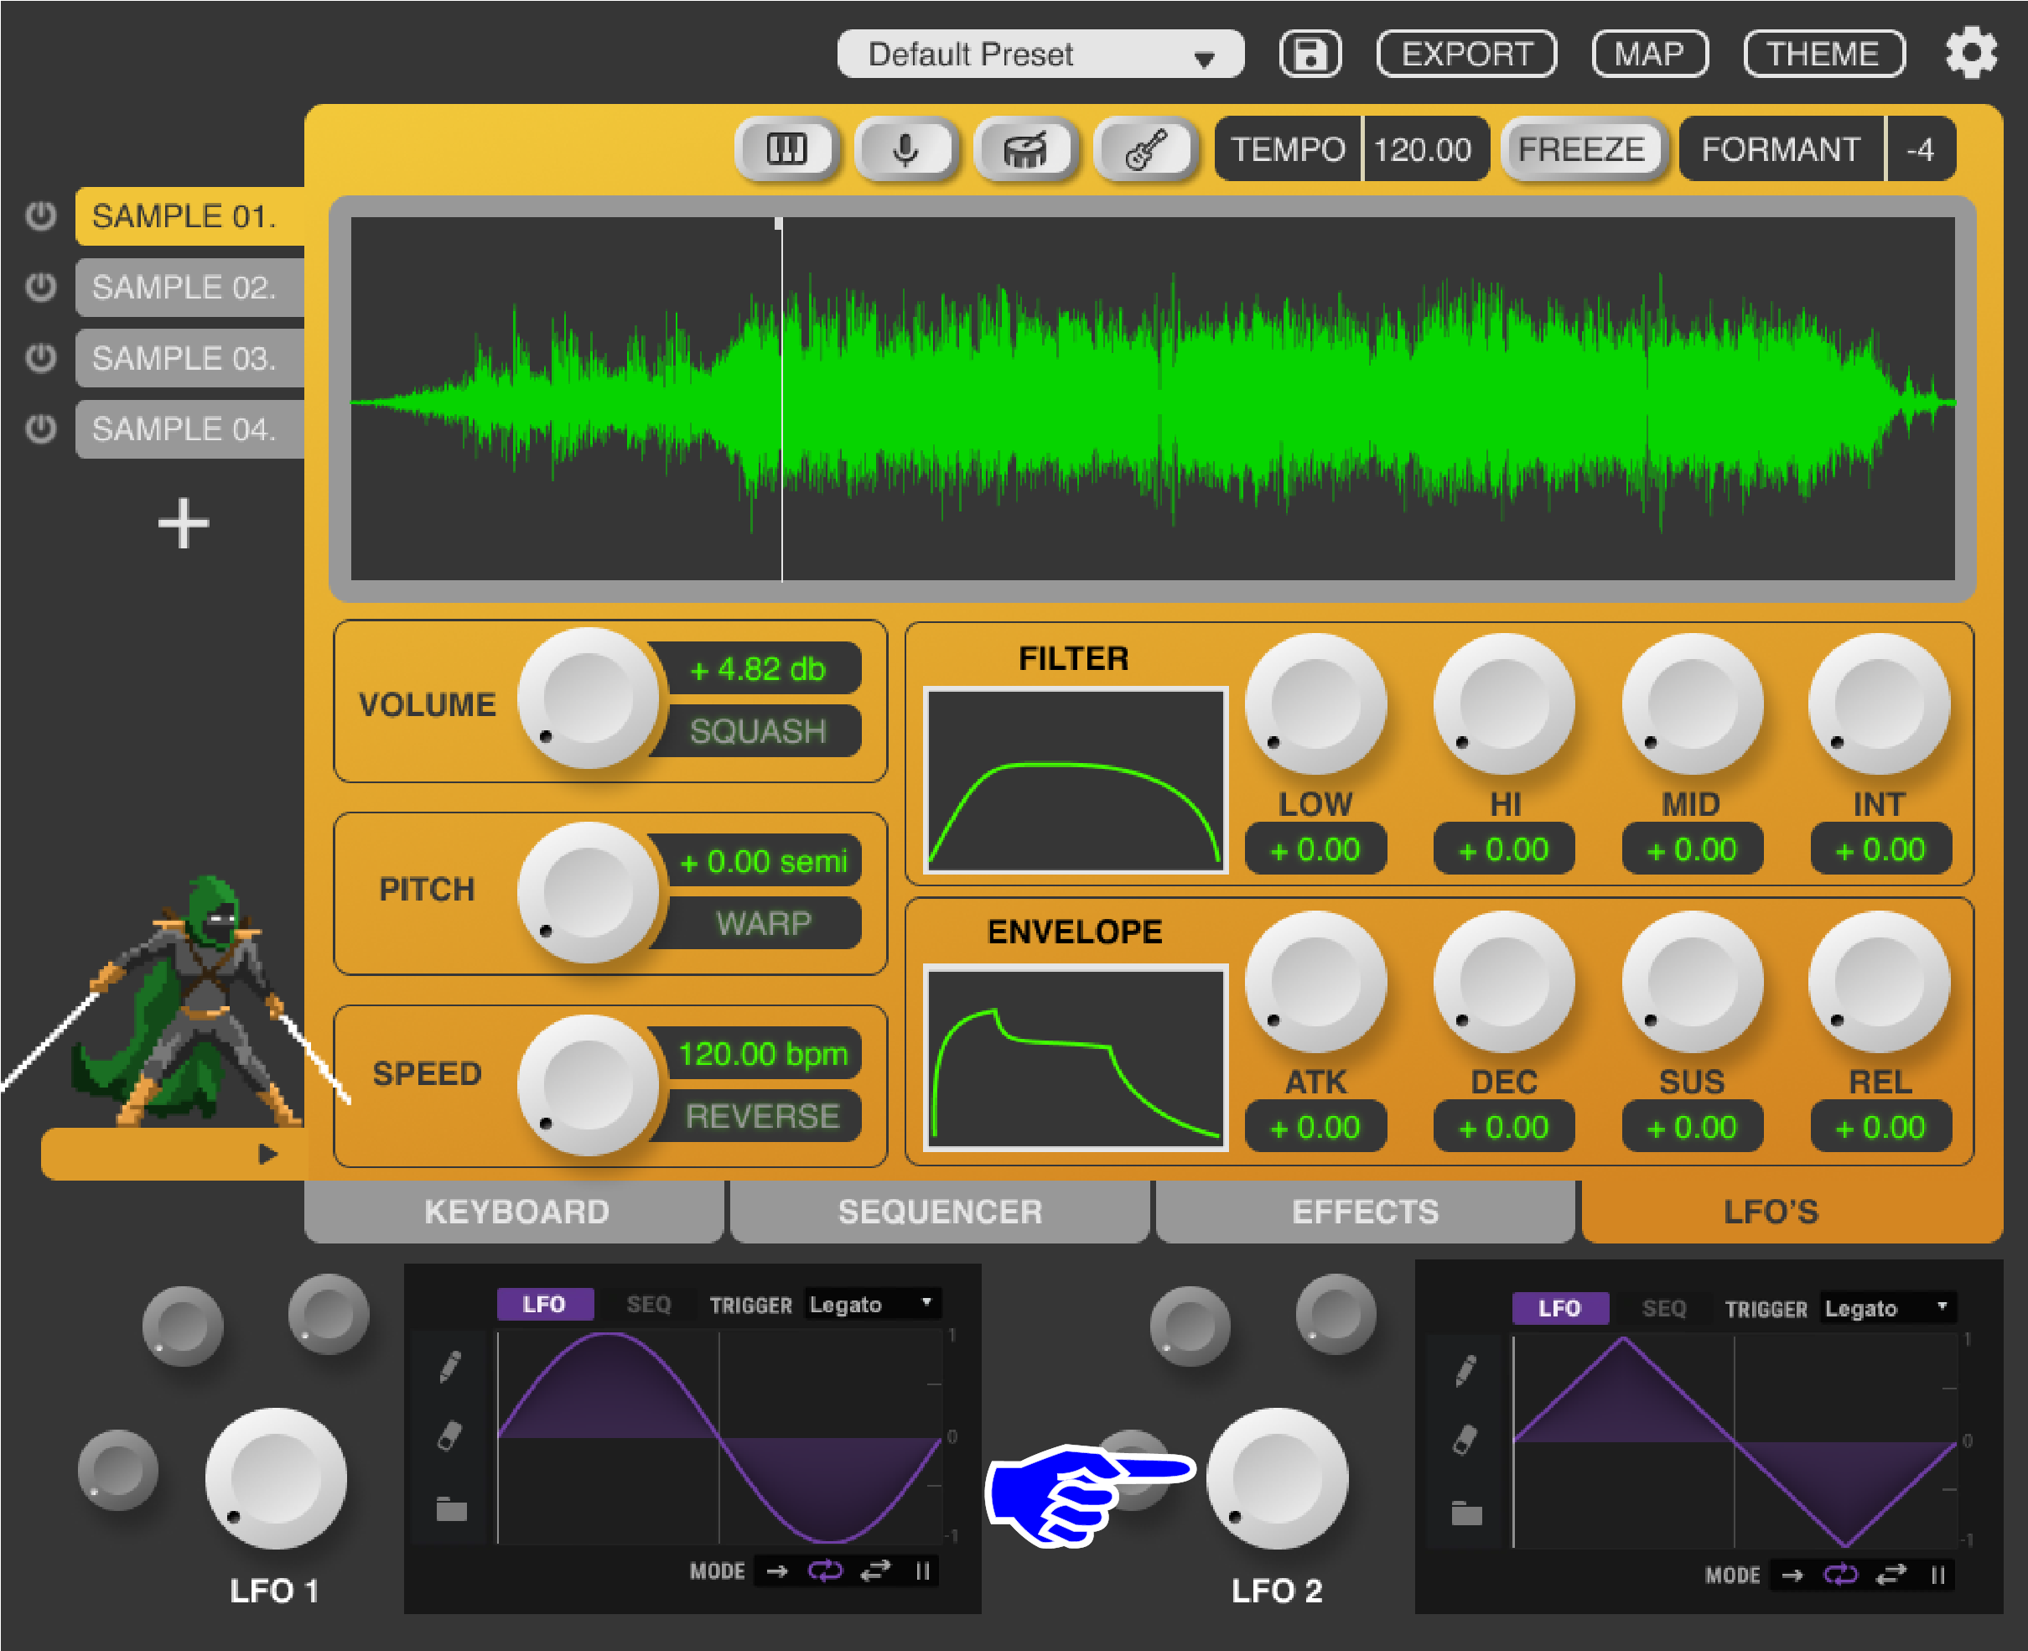Set LFO 1 mode to hold bars
This screenshot has height=1651, width=2028.
pyautogui.click(x=922, y=1571)
